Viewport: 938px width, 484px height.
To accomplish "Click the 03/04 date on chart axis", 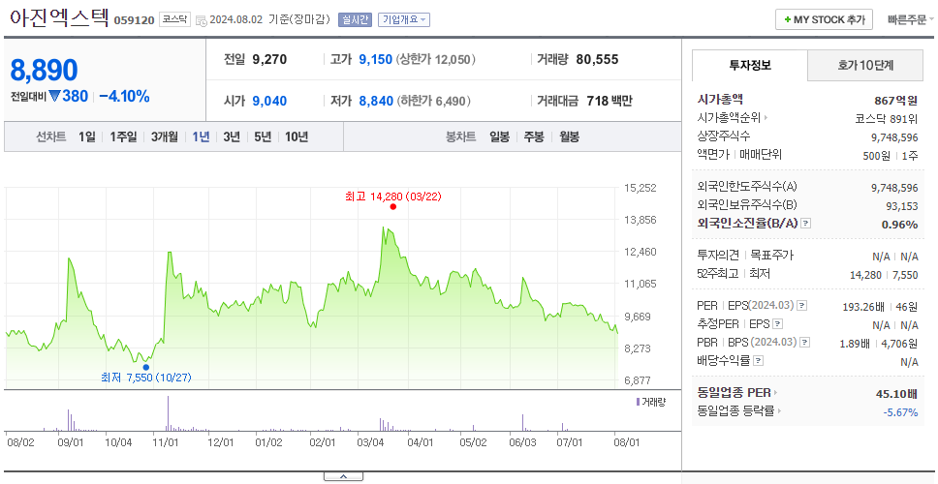I will coord(371,442).
